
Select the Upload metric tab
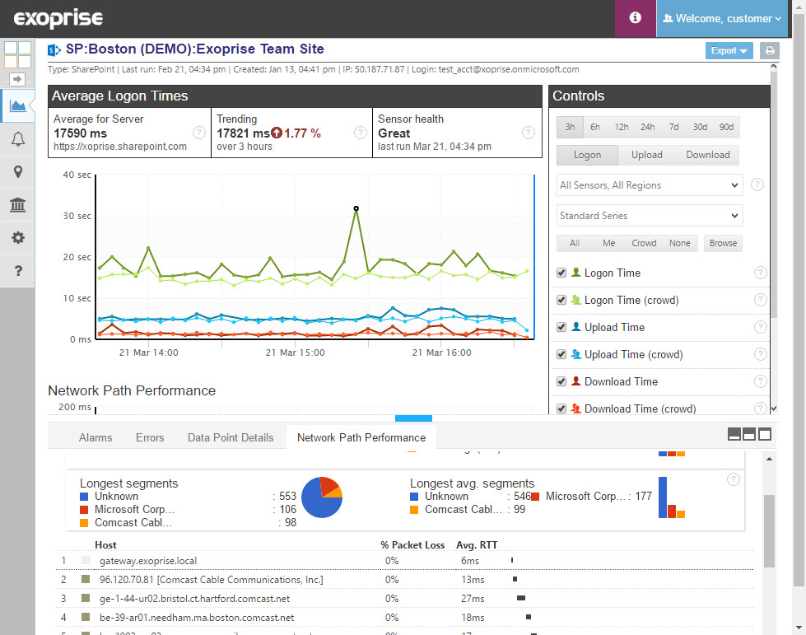(646, 155)
